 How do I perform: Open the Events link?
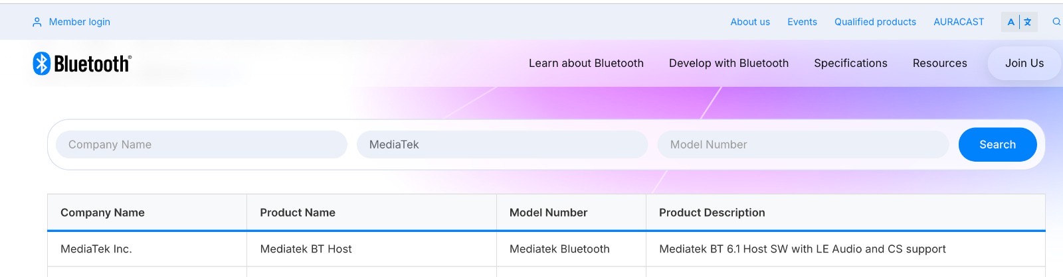pyautogui.click(x=802, y=22)
